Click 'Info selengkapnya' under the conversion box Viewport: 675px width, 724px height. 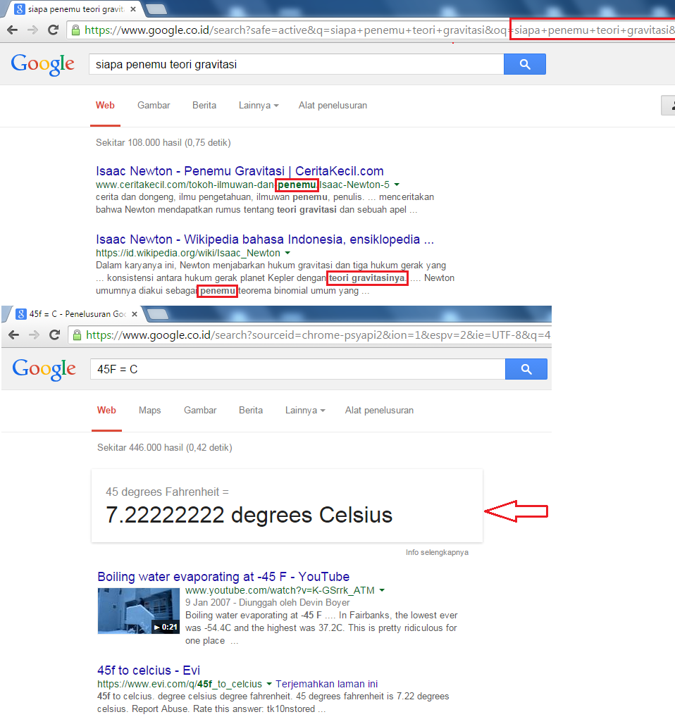tap(437, 552)
